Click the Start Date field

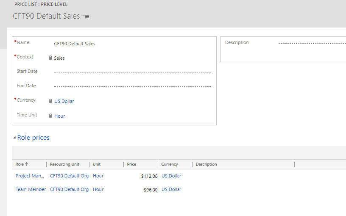pyautogui.click(x=132, y=72)
